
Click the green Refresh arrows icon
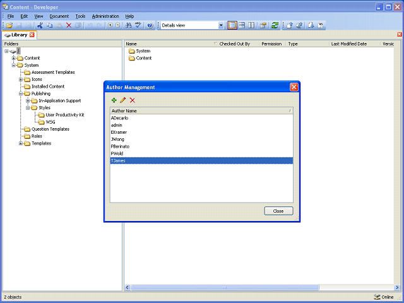[x=275, y=25]
